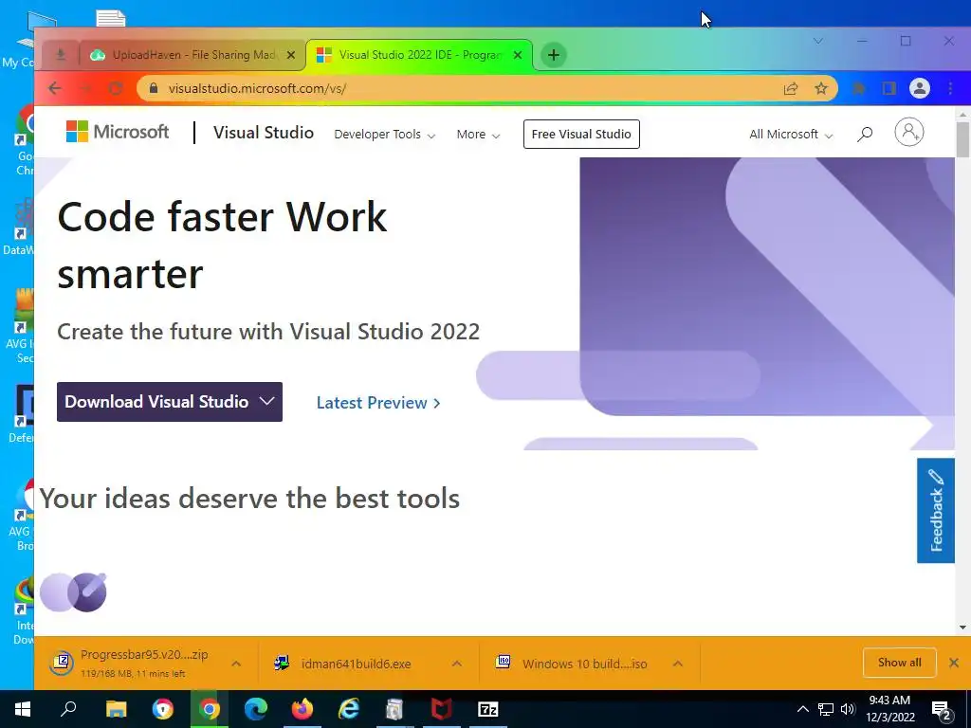Open the volume tray icon
971x728 pixels.
click(x=848, y=709)
